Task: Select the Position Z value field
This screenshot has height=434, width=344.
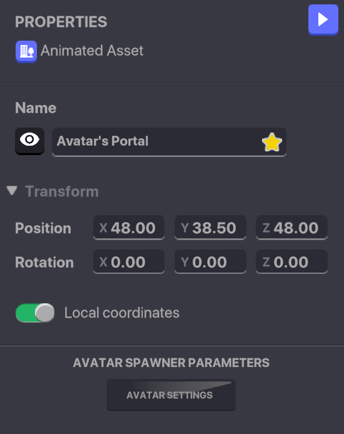Action: [291, 228]
